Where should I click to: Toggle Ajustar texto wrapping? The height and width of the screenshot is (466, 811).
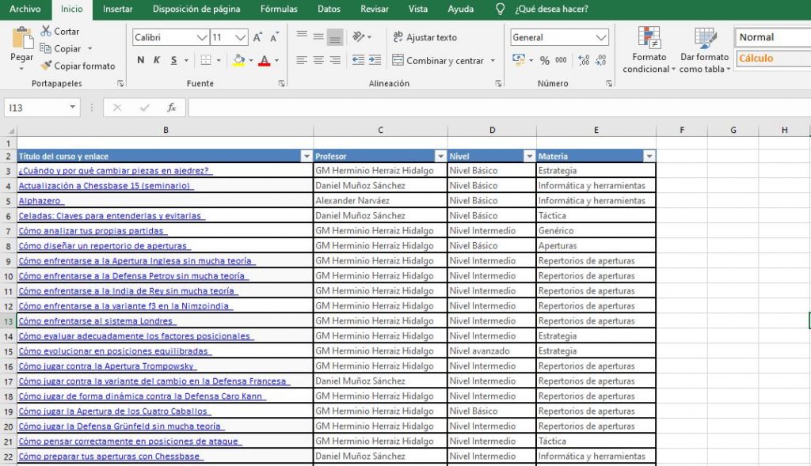point(425,37)
